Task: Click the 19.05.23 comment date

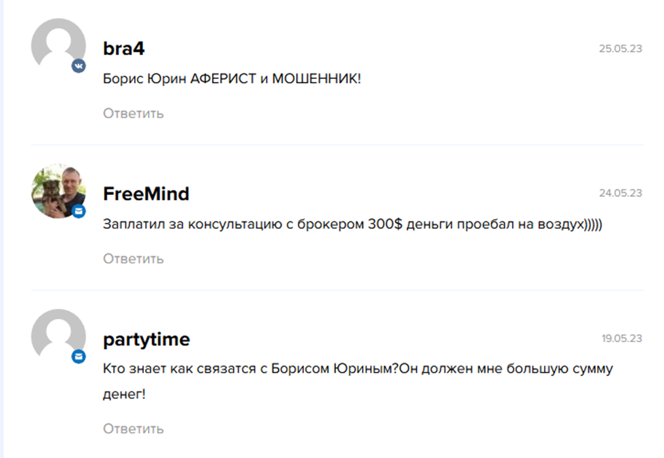Action: (621, 339)
